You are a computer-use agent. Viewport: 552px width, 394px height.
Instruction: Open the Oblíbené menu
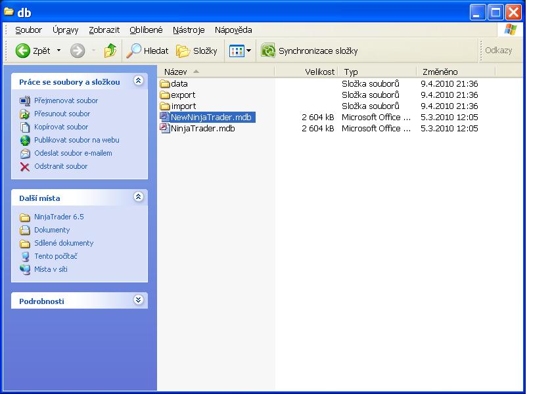coord(146,30)
